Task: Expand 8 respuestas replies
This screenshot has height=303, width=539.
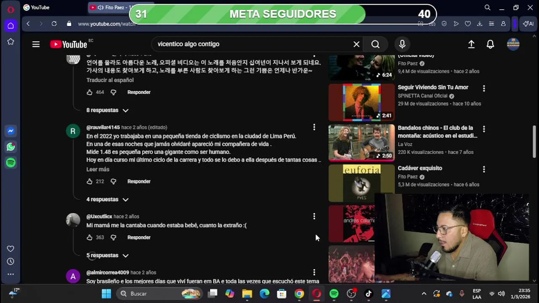Action: coord(107,110)
